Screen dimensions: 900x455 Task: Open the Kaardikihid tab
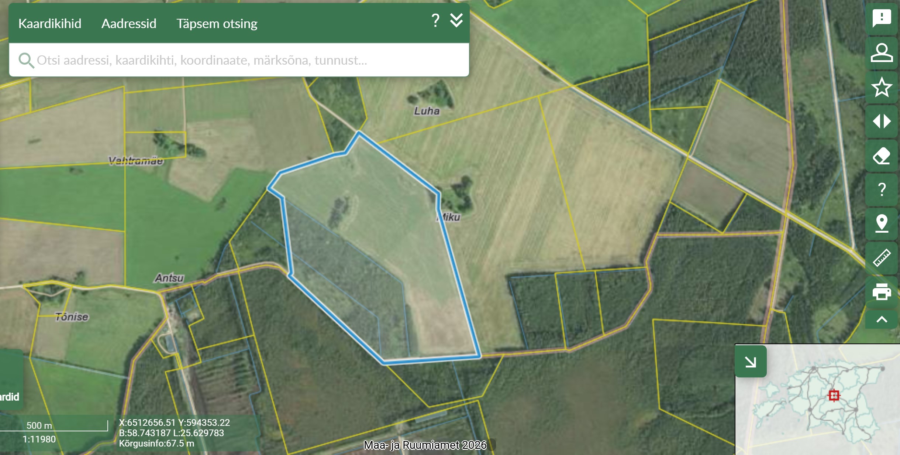pyautogui.click(x=50, y=24)
